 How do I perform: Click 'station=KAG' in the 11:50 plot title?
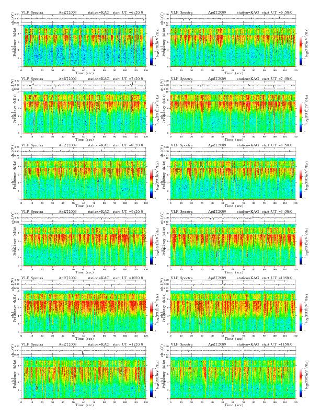tap(248, 344)
